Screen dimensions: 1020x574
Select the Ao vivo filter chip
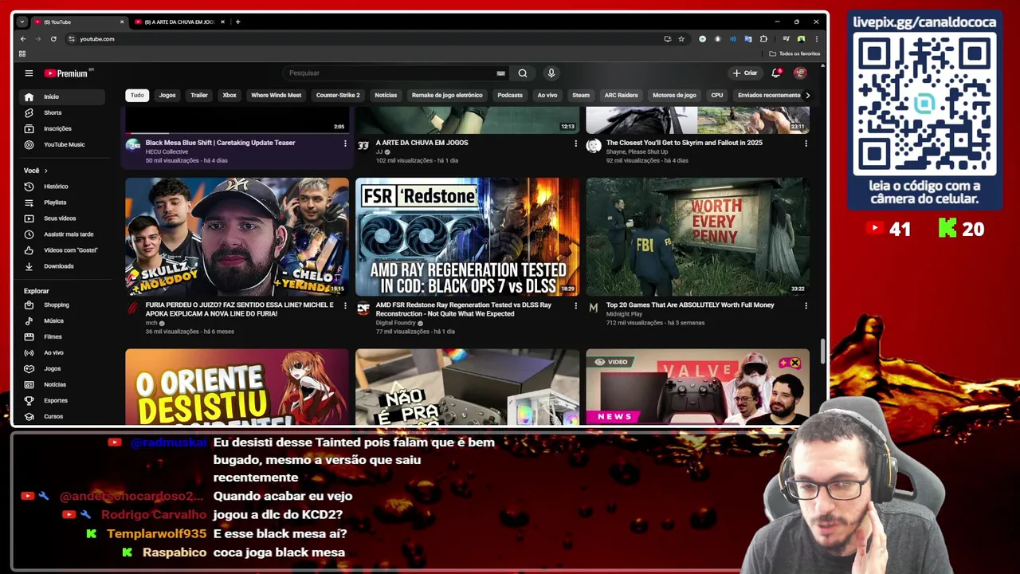coord(547,95)
